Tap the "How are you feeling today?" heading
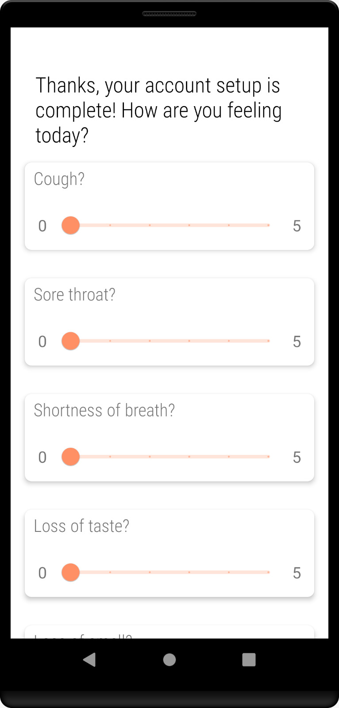The image size is (339, 708). click(158, 110)
